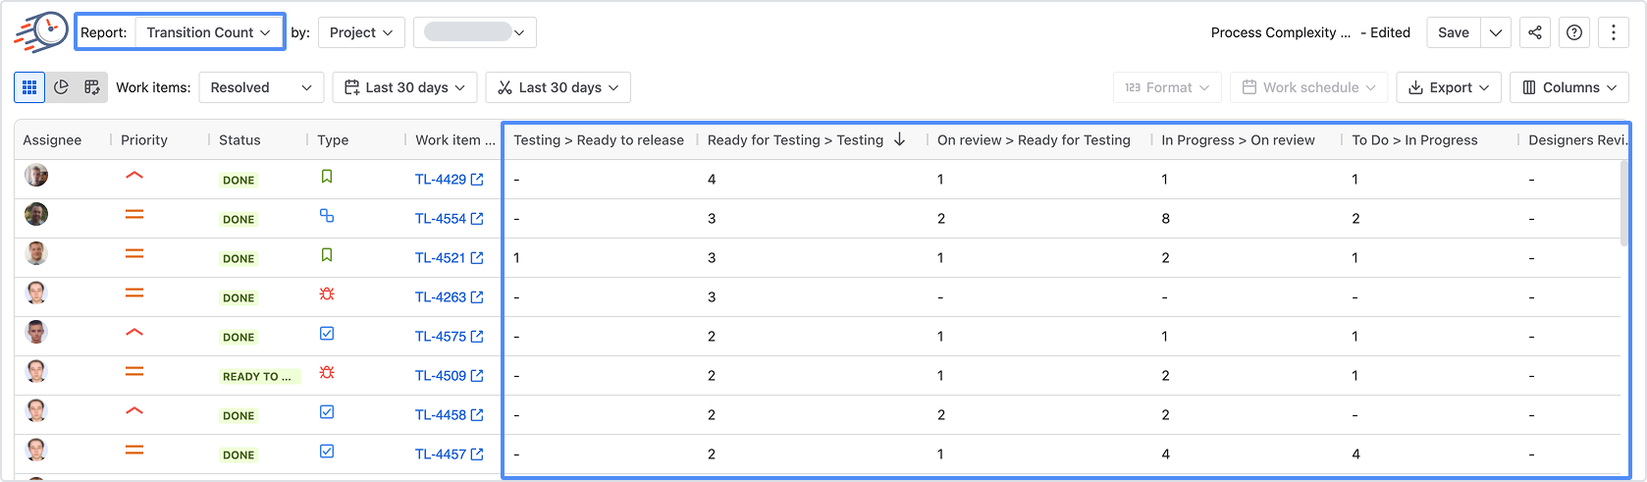The height and width of the screenshot is (482, 1647).
Task: Click On review > Ready for Testing header
Action: click(x=1034, y=140)
